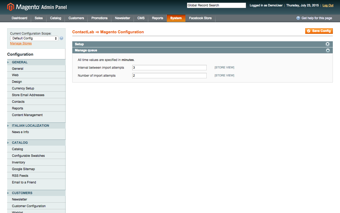Click the Setup section header text
Screen dimensions: 340x213
click(79, 44)
